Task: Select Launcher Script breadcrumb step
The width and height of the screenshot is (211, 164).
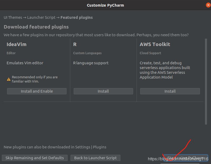Action: coord(41,17)
